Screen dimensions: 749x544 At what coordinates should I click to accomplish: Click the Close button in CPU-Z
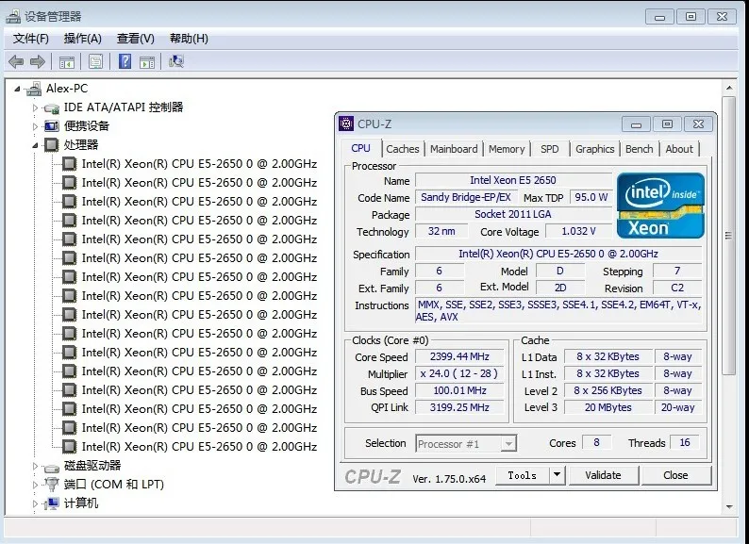[x=675, y=475]
